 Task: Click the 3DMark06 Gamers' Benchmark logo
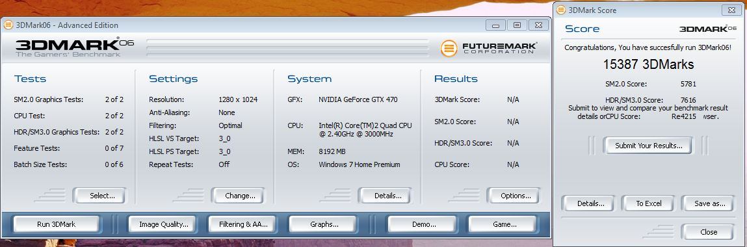coord(74,47)
